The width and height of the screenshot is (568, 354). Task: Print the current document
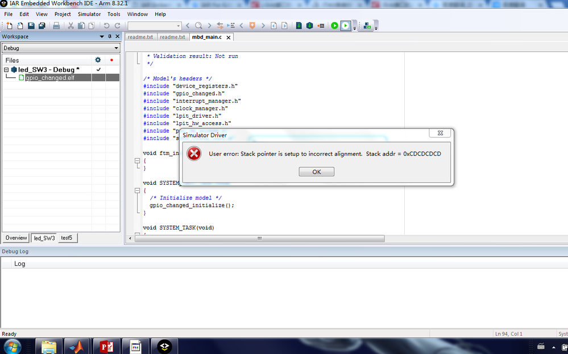click(56, 26)
